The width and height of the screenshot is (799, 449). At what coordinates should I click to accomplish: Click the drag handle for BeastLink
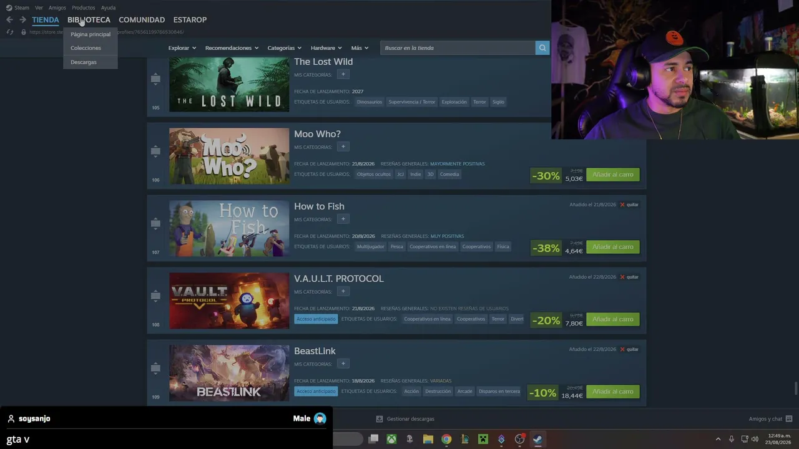pyautogui.click(x=155, y=369)
